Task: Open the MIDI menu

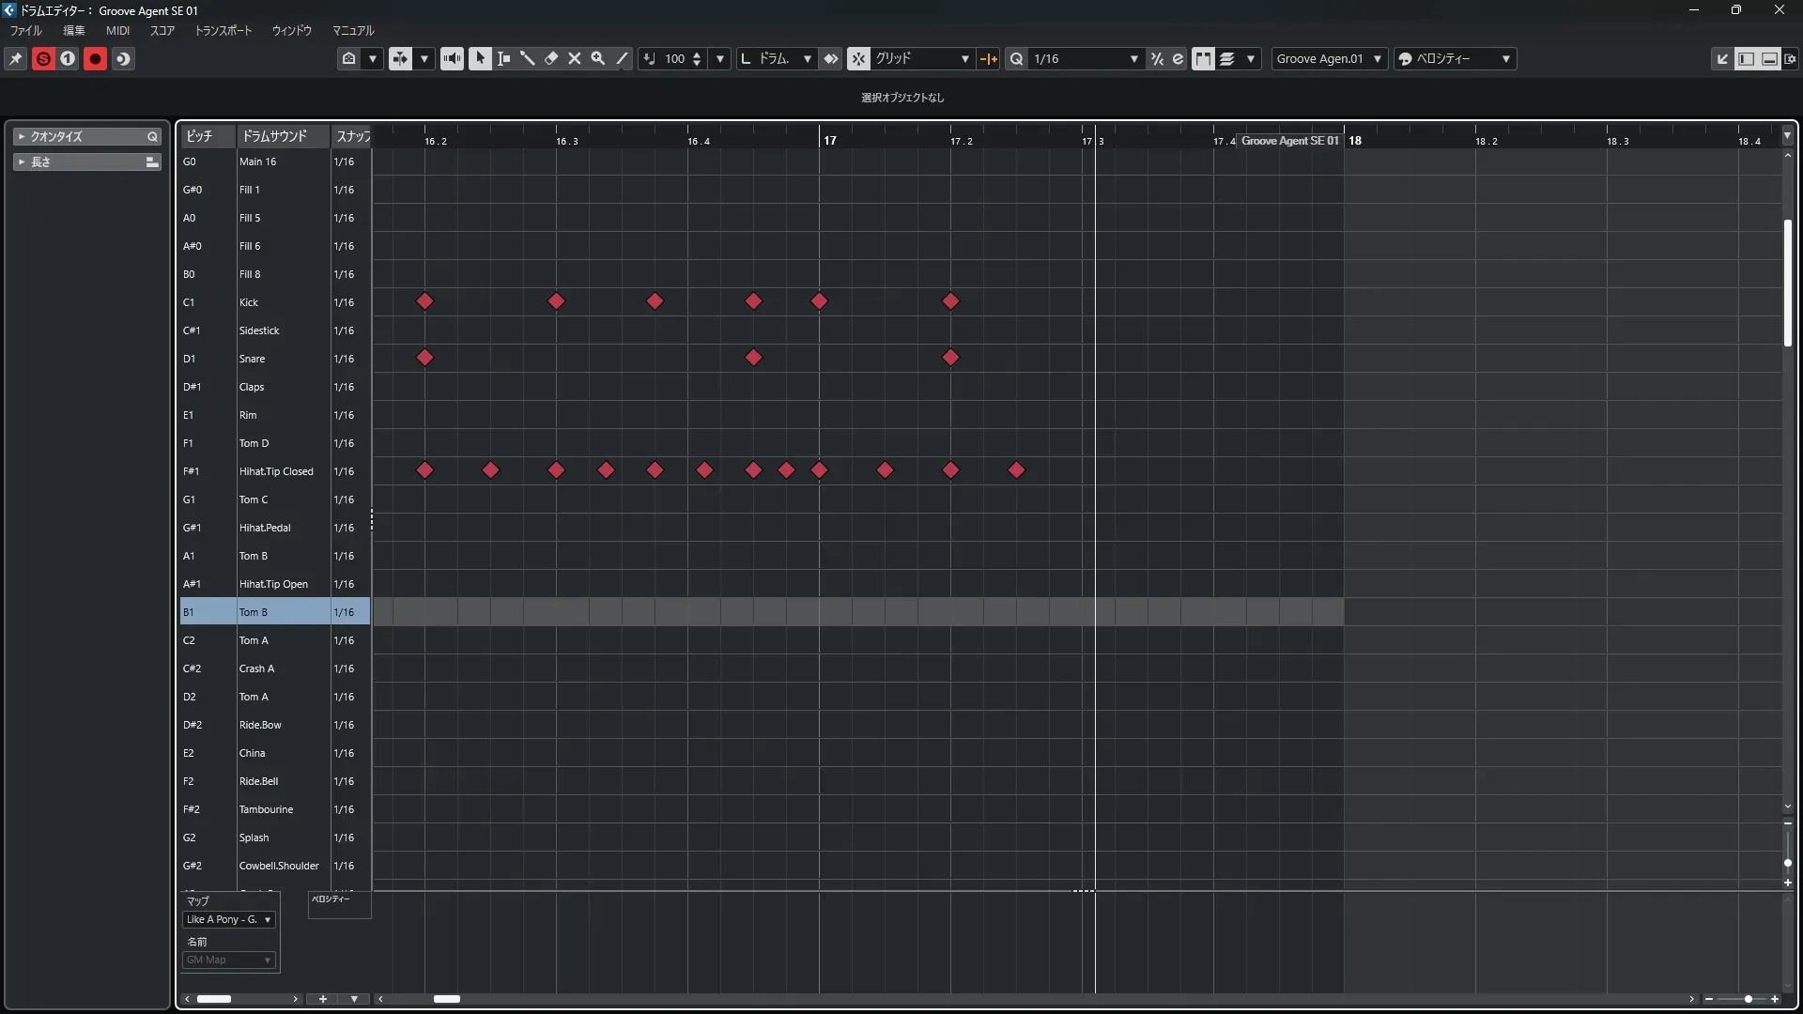Action: click(117, 30)
